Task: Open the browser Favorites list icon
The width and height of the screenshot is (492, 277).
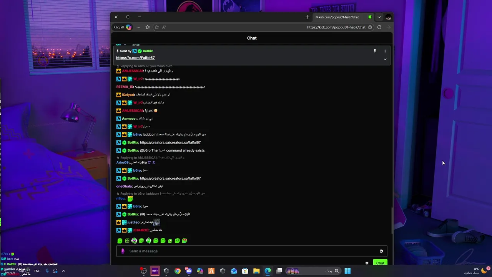Action: [x=148, y=27]
